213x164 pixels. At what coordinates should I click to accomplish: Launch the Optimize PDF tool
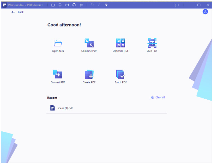[121, 45]
